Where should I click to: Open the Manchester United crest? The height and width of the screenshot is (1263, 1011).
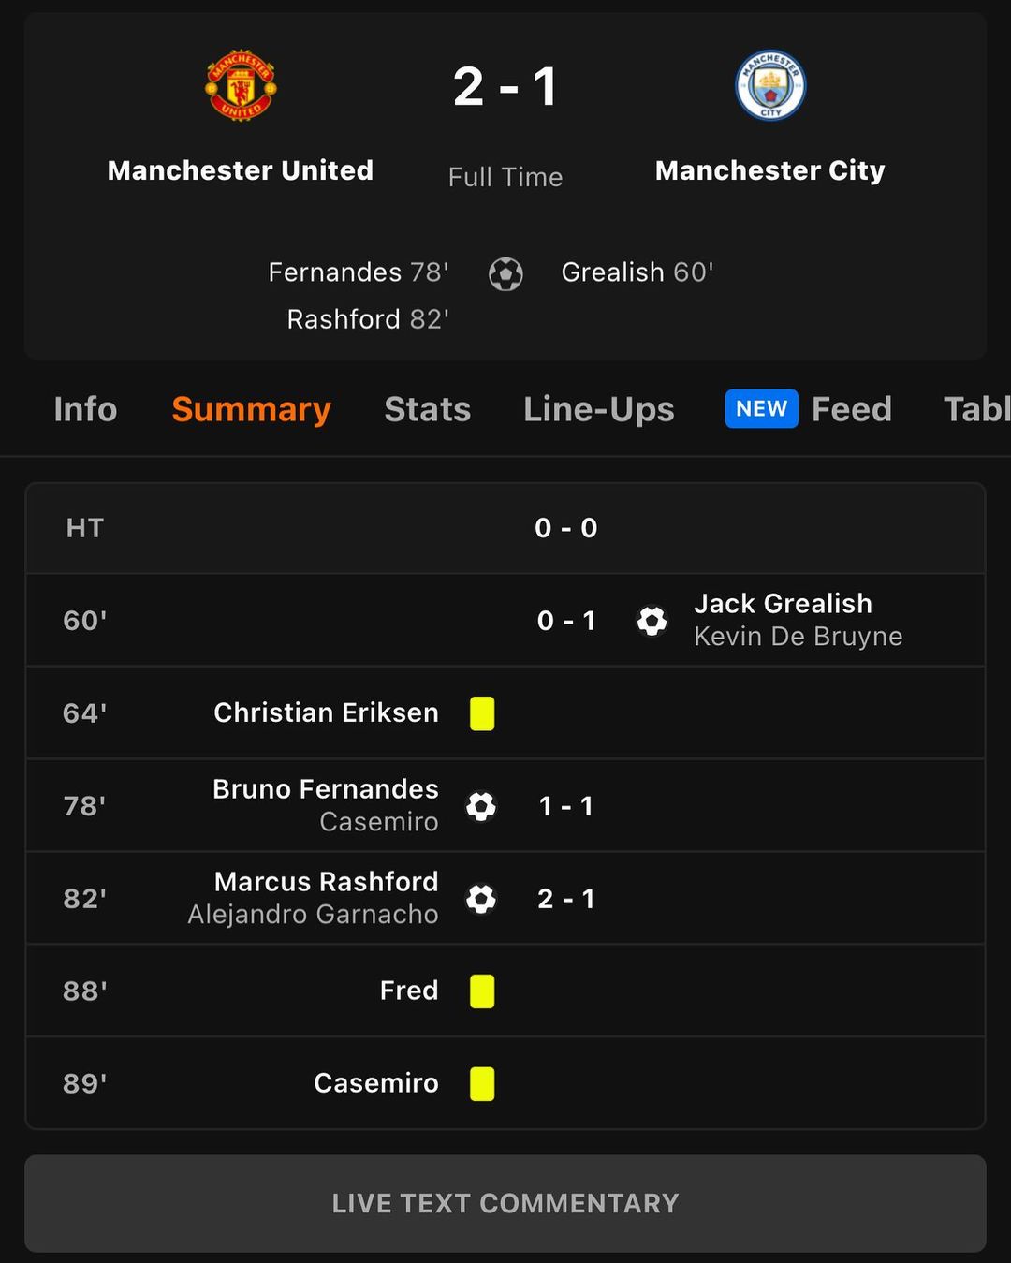pos(241,86)
